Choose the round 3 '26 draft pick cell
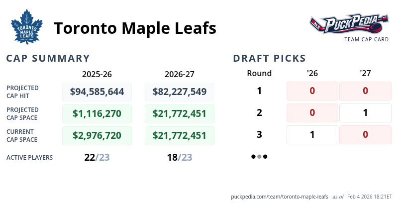Screen dimensions: 398x208 (x=312, y=135)
